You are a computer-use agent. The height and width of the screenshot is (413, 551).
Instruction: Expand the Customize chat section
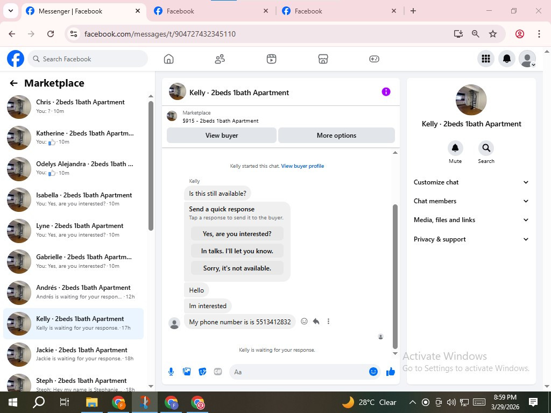tap(471, 182)
